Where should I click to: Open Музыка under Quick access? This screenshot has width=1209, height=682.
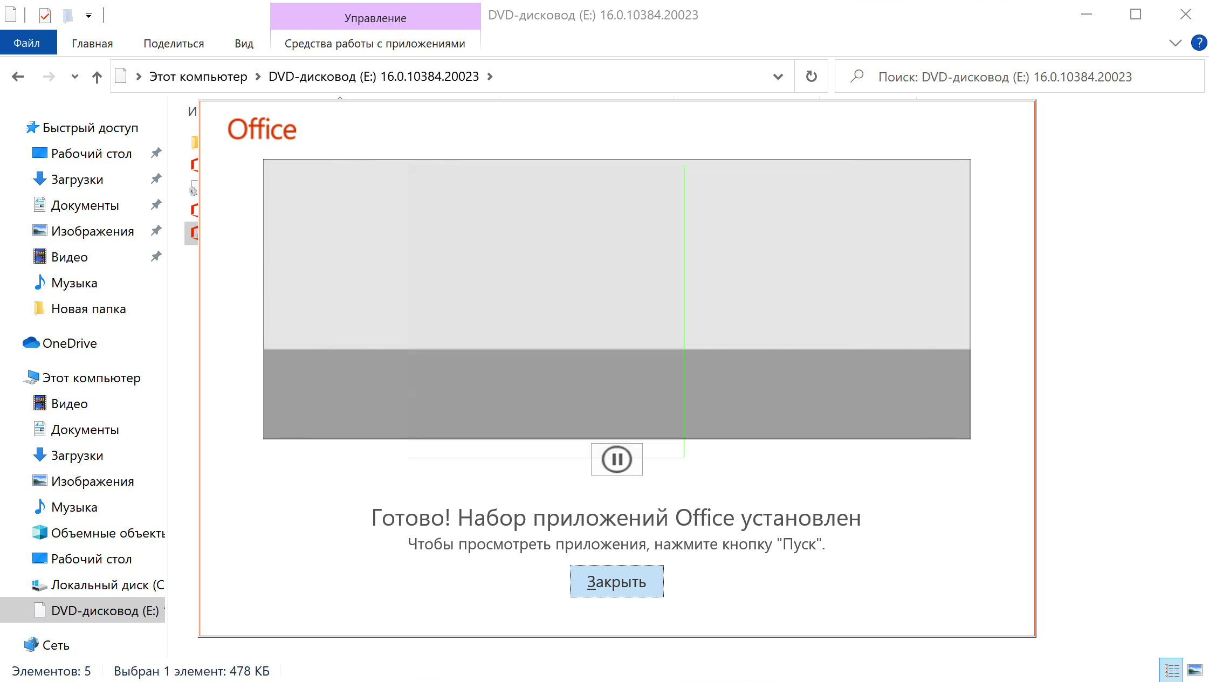74,283
